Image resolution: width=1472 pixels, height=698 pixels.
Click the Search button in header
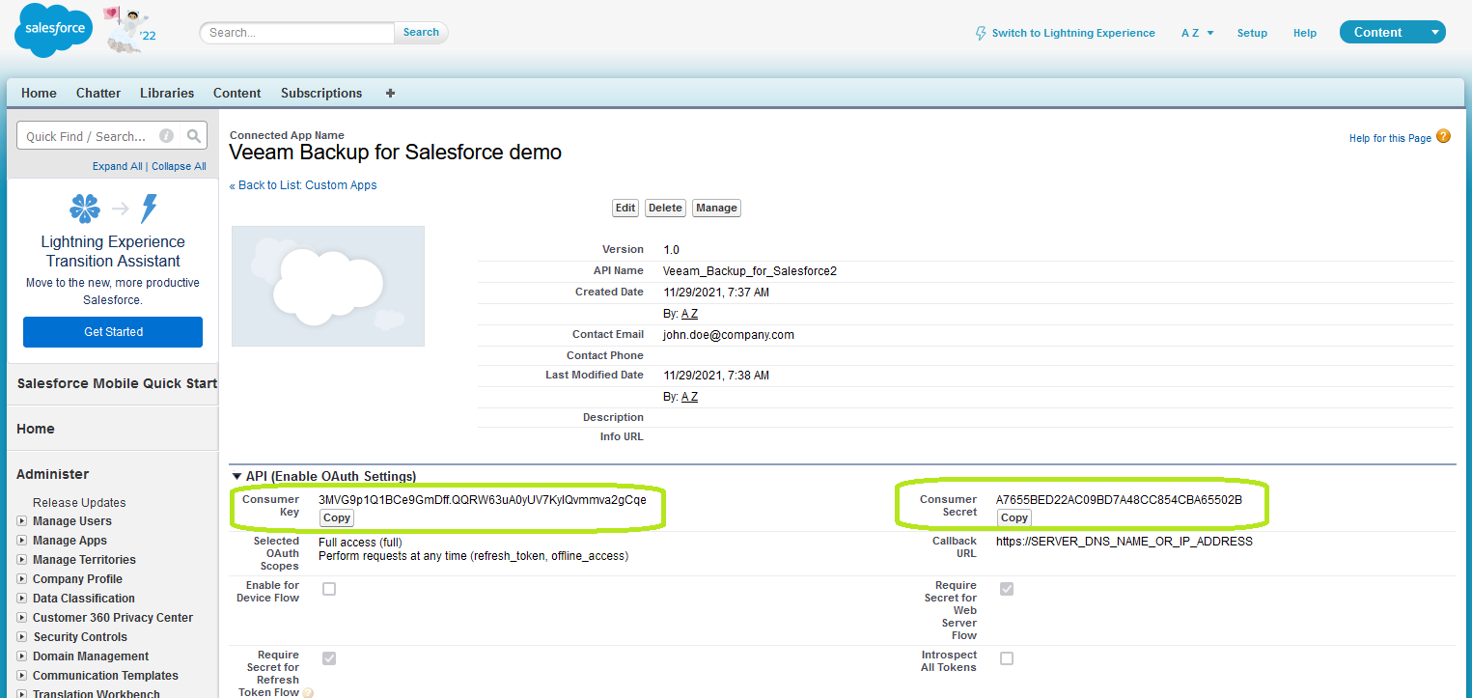click(x=421, y=32)
